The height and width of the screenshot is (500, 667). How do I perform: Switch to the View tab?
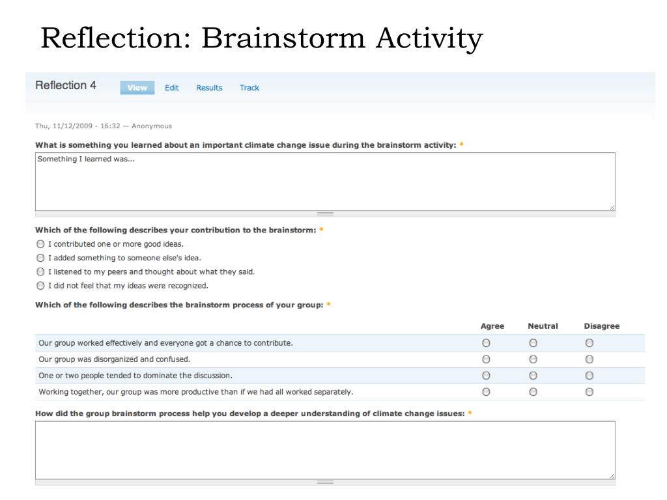tap(137, 88)
